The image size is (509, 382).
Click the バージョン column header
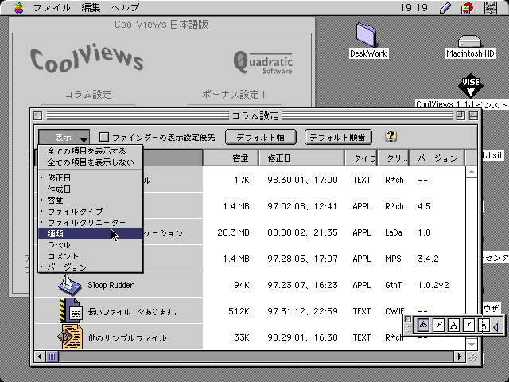(437, 158)
